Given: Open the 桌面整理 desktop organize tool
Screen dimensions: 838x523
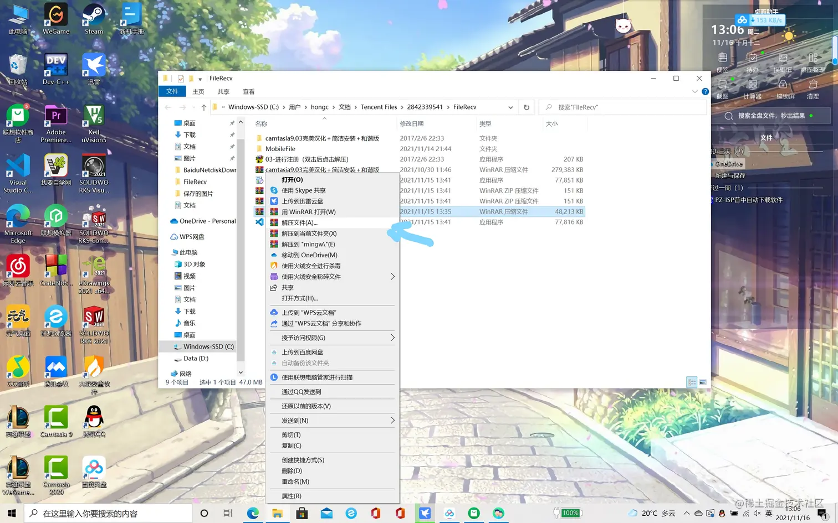Looking at the screenshot, I should [813, 62].
